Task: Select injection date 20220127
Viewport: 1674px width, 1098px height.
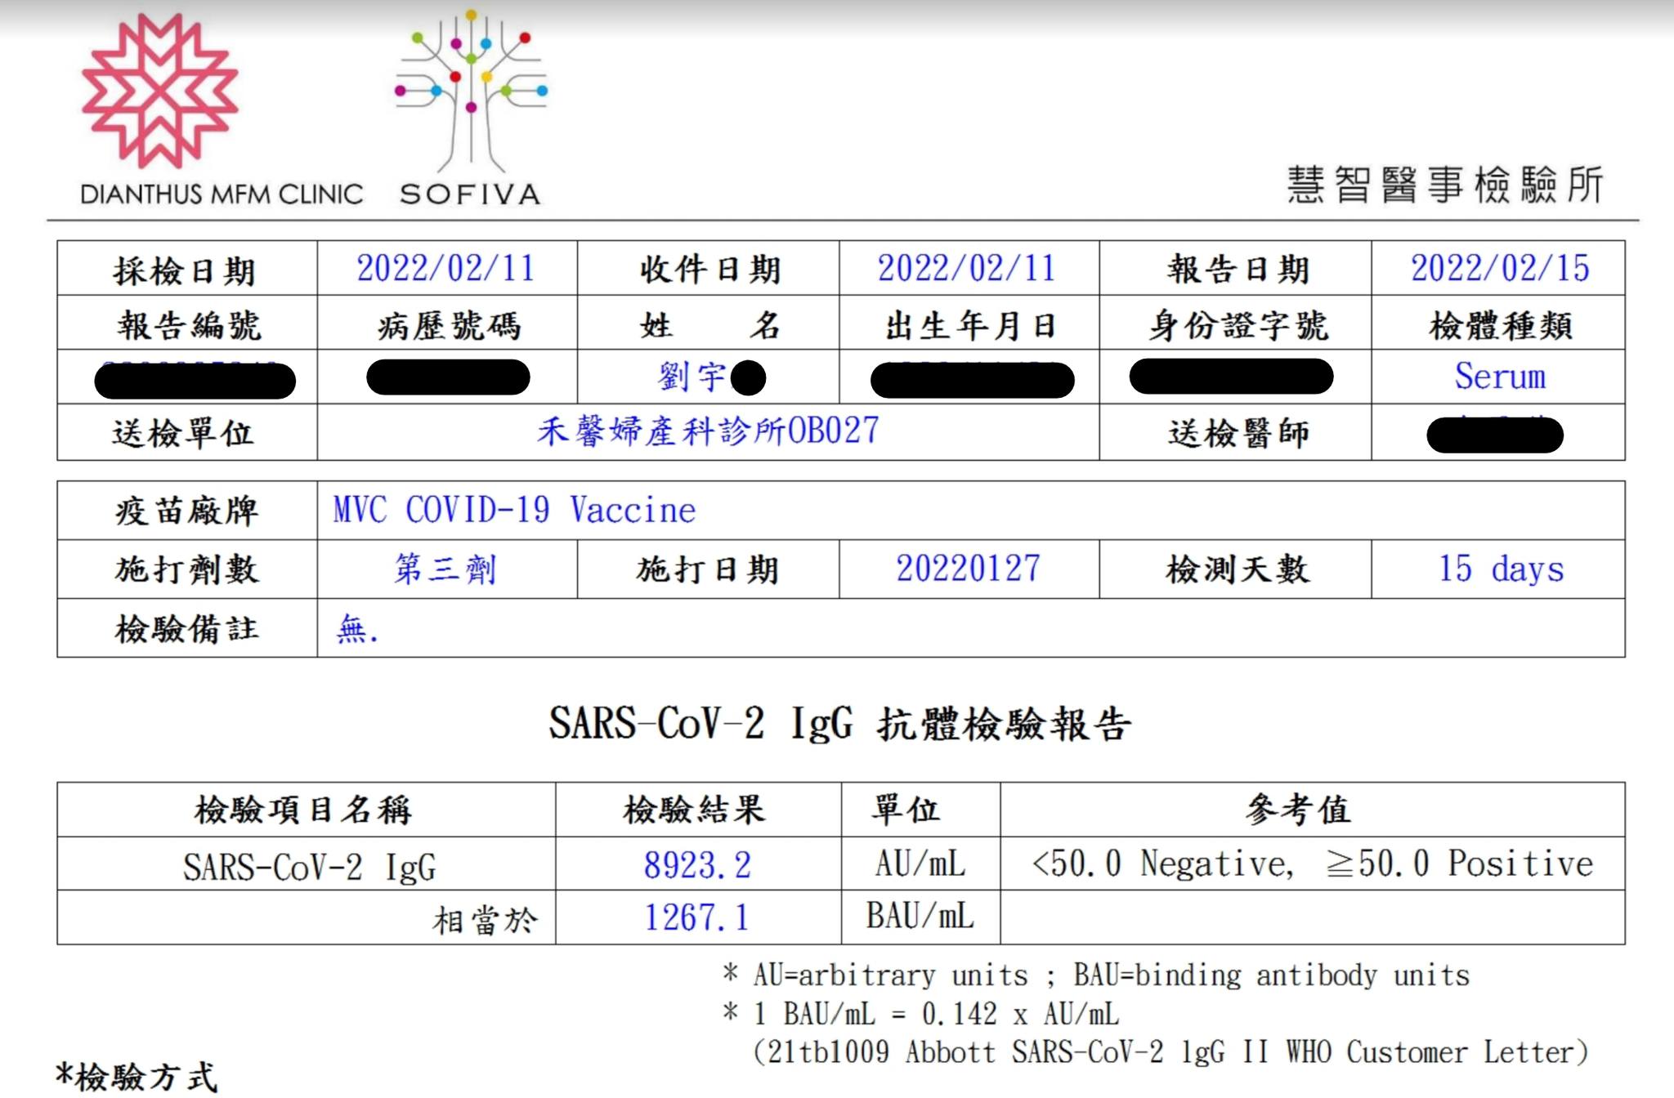Action: pos(969,569)
